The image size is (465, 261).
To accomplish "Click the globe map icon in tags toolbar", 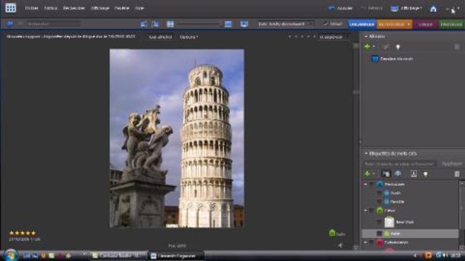I will click(x=398, y=174).
